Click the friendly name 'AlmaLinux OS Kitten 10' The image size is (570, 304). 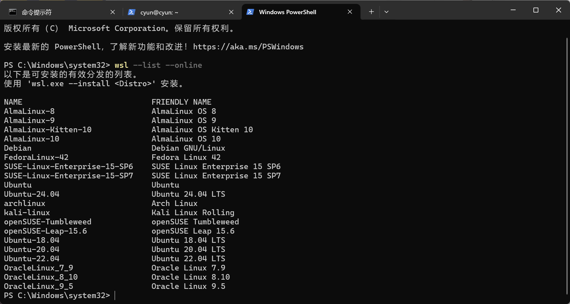[x=202, y=130]
